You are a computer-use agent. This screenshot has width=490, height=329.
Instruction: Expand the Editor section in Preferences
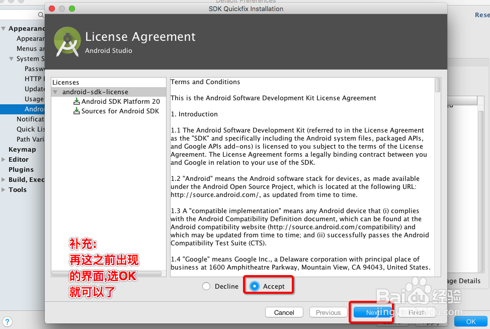pos(4,159)
